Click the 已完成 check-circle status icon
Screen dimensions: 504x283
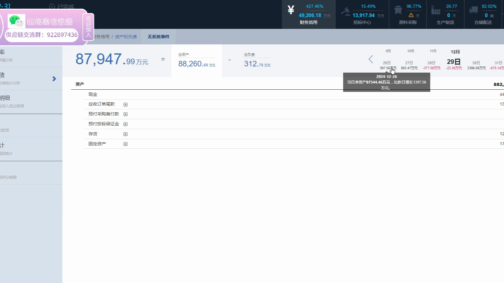click(x=52, y=6)
